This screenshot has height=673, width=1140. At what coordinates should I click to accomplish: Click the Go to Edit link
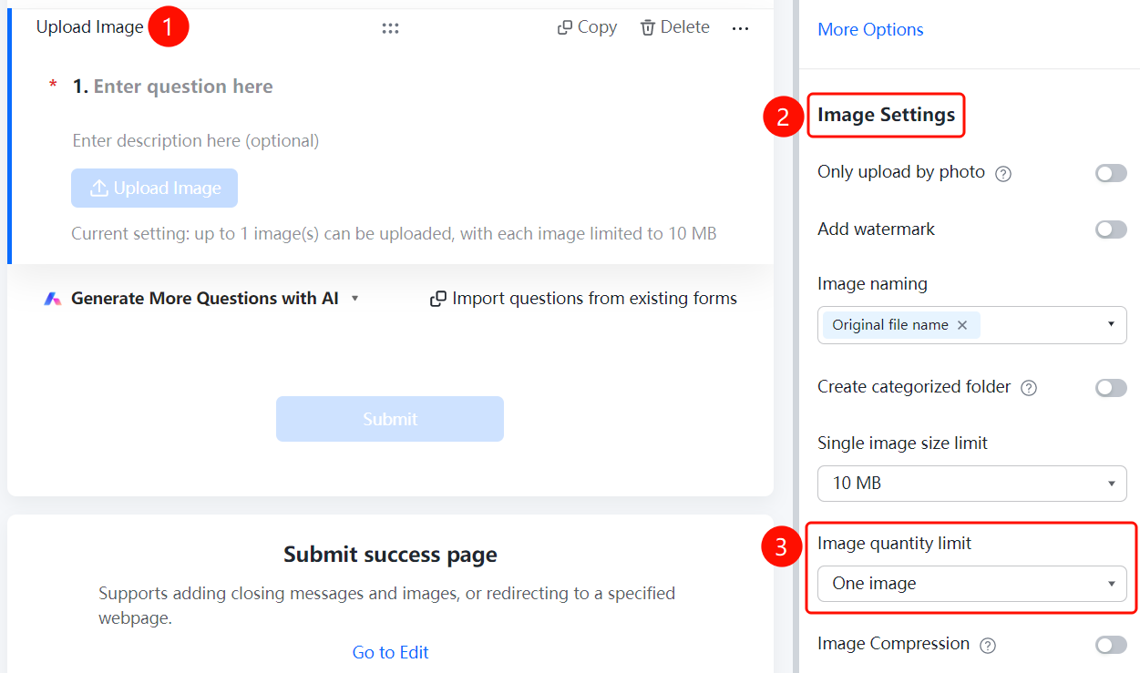[390, 652]
